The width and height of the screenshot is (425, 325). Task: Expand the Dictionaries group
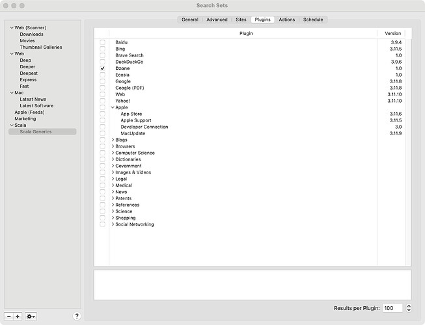pos(113,159)
